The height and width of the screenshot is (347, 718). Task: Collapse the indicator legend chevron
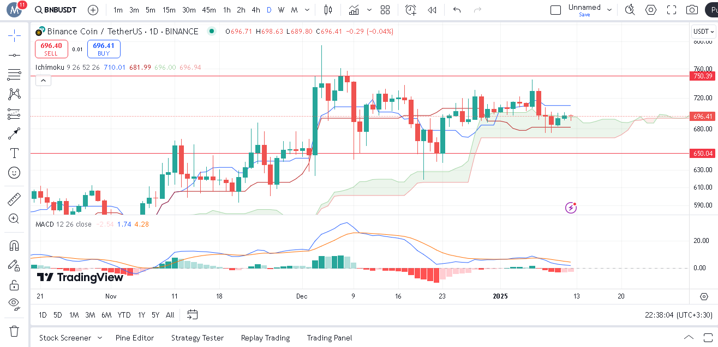(x=43, y=81)
